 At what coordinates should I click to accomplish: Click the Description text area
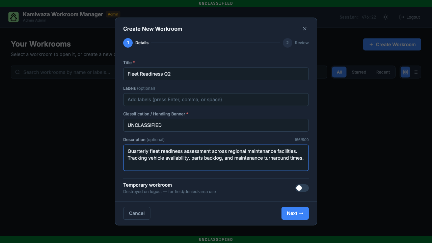216,158
